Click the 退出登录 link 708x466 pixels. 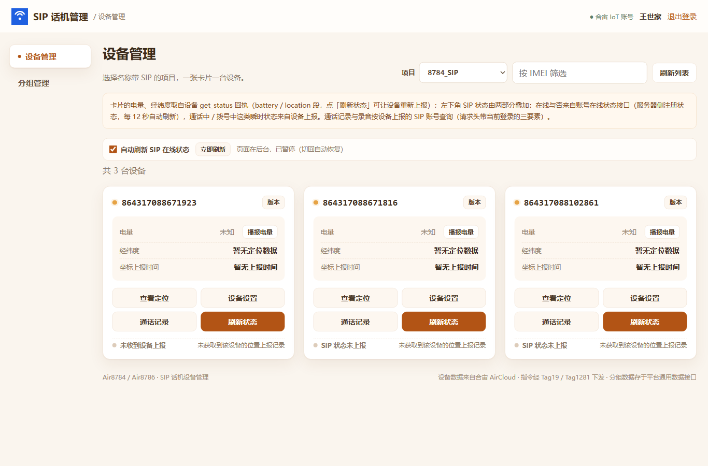pyautogui.click(x=682, y=17)
